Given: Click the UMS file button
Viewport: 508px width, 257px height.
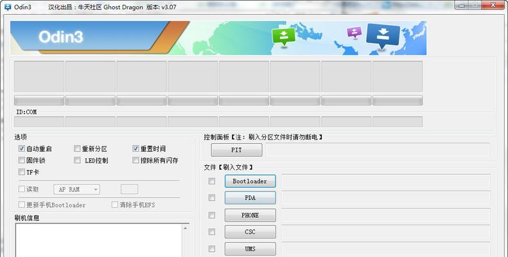Looking at the screenshot, I should [250, 249].
